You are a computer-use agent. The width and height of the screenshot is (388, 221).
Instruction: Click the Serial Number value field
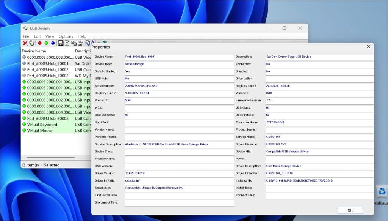179,86
